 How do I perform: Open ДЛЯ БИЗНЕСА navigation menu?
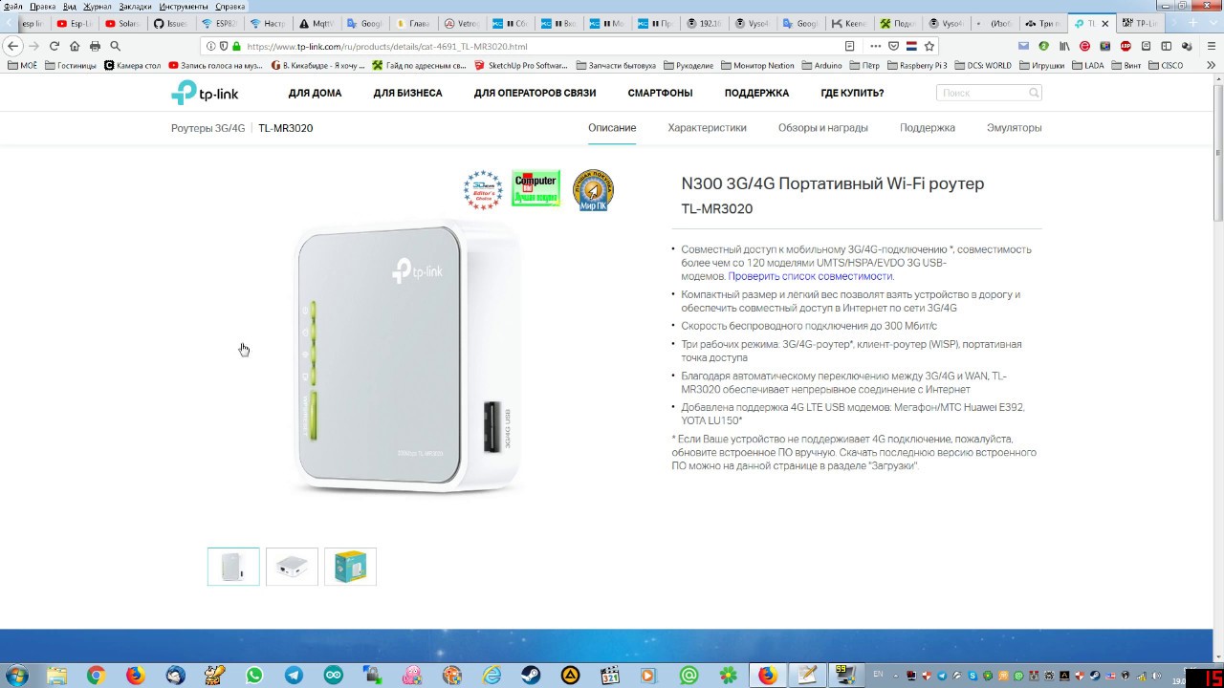pyautogui.click(x=407, y=93)
